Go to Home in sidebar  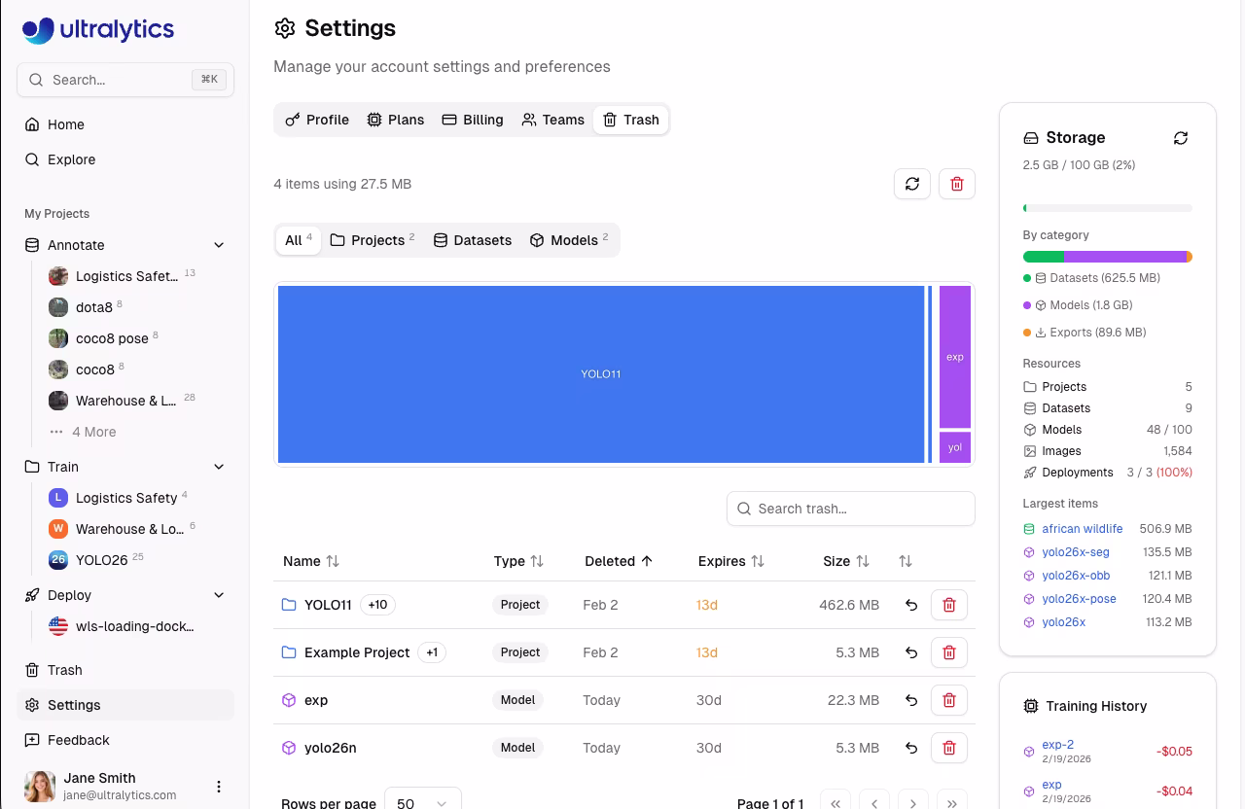pos(125,124)
